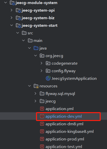Open the application-dm8.yml file name
The height and width of the screenshot is (149, 107).
click(x=64, y=124)
